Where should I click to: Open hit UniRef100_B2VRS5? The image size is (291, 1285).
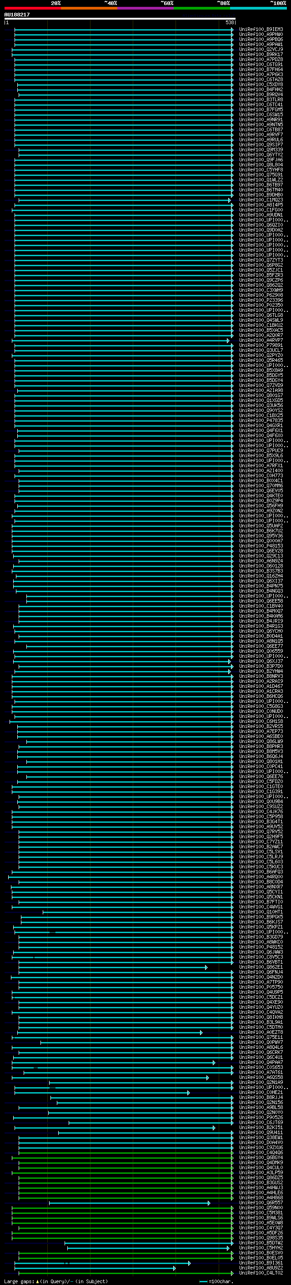[261, 726]
